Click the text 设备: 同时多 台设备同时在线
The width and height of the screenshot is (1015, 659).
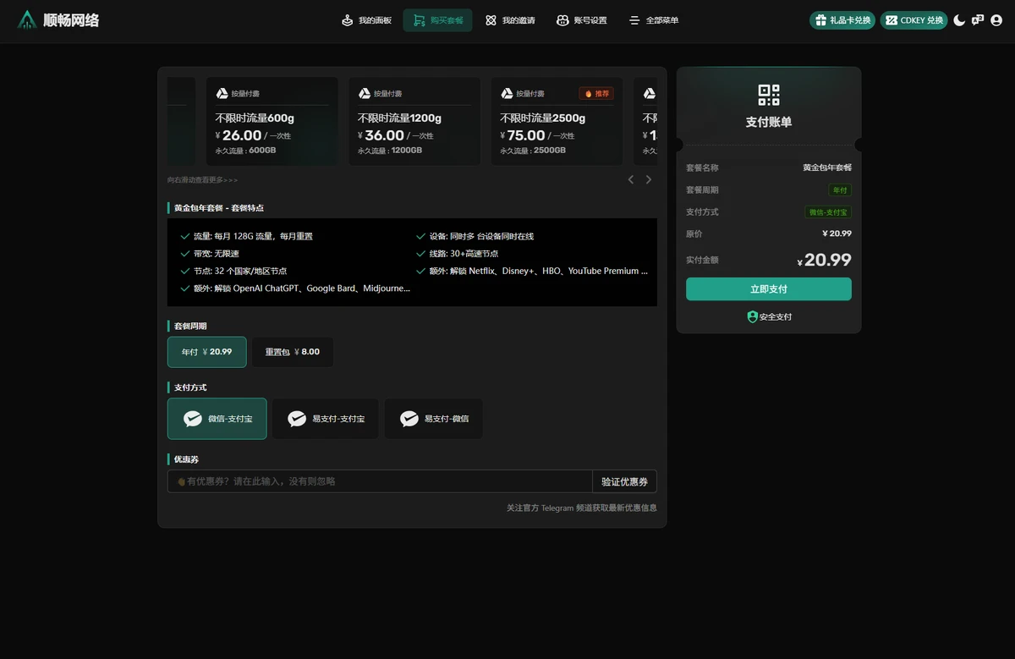[481, 236]
